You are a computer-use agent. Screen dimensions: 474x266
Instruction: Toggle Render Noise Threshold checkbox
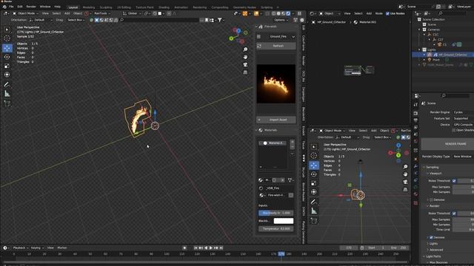click(454, 214)
